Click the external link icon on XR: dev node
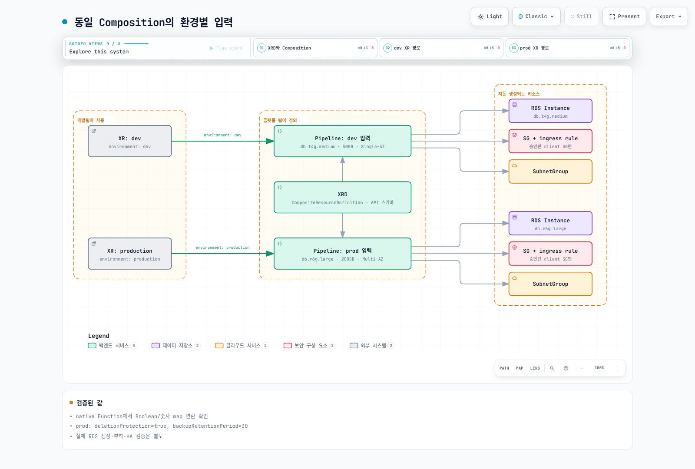Image resolution: width=695 pixels, height=469 pixels. [94, 131]
